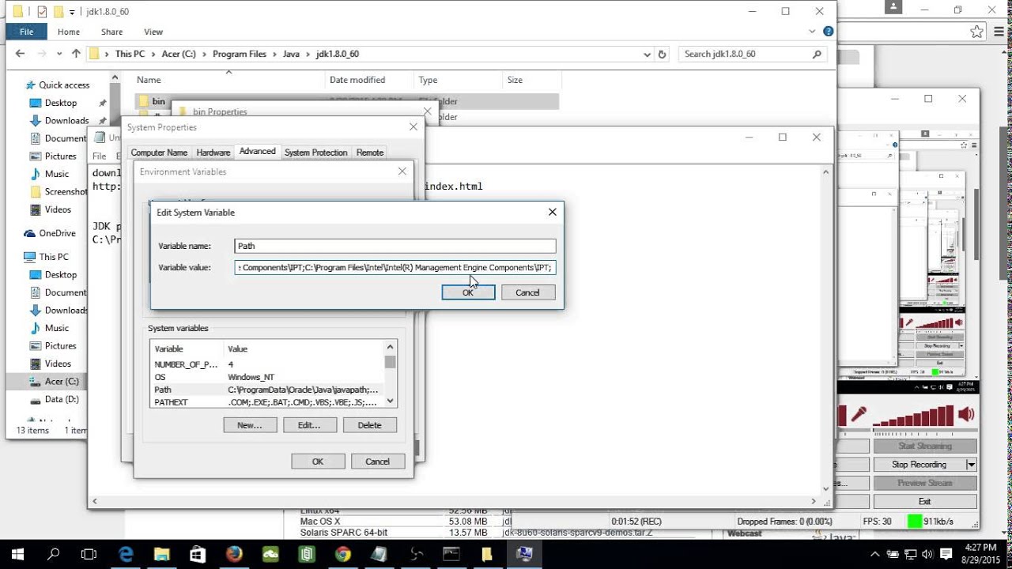Open the View ribbon tab
Screen dimensions: 1012x569
tap(153, 32)
